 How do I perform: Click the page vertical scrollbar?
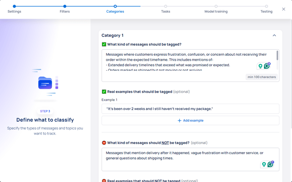tap(291, 73)
